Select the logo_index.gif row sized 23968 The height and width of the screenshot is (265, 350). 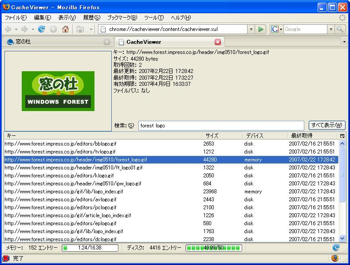pyautogui.click(x=171, y=192)
